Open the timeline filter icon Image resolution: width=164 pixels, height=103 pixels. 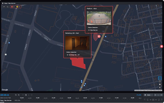point(23,95)
